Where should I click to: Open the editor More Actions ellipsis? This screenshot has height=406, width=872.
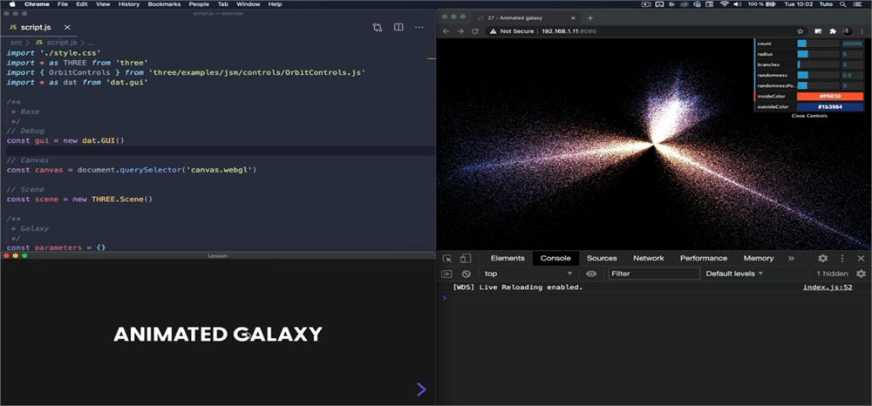(x=419, y=27)
